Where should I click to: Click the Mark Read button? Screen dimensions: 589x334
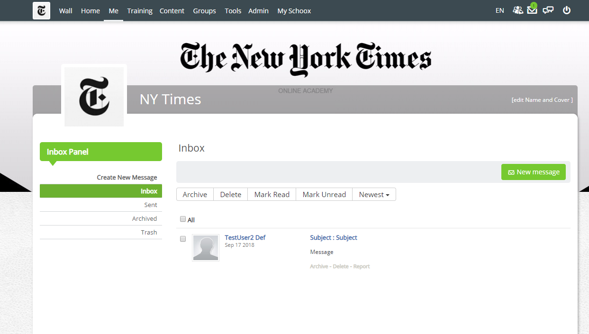click(272, 194)
